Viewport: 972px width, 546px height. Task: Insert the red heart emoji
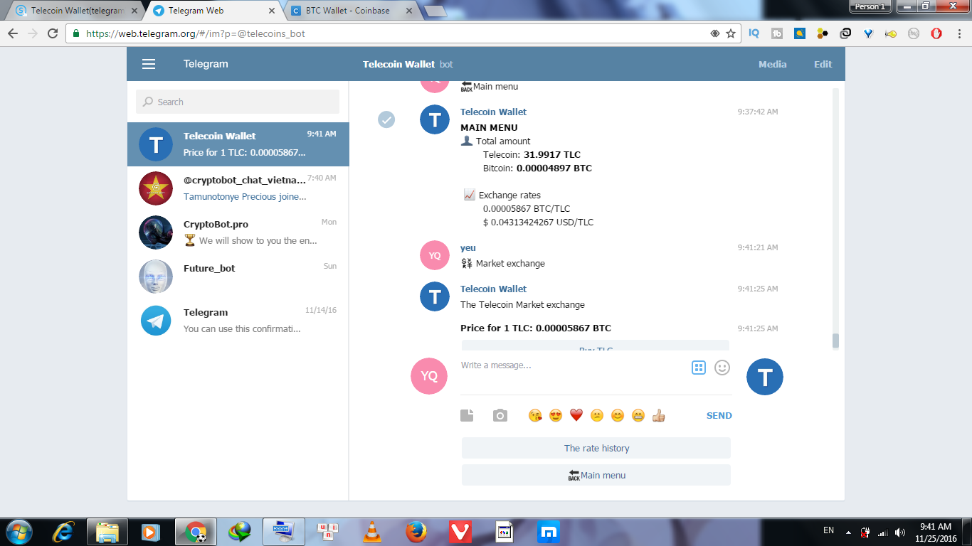click(576, 415)
